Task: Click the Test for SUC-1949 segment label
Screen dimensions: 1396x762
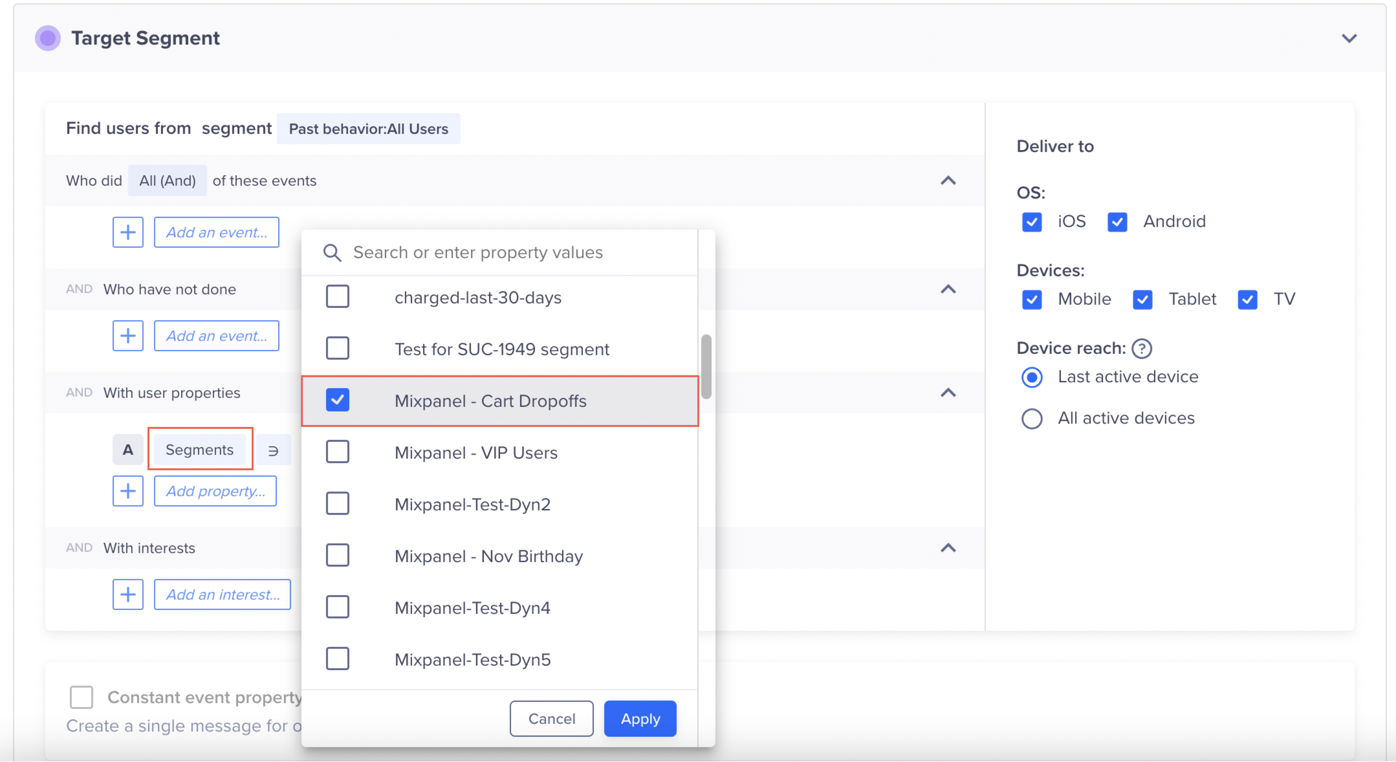Action: click(x=502, y=349)
